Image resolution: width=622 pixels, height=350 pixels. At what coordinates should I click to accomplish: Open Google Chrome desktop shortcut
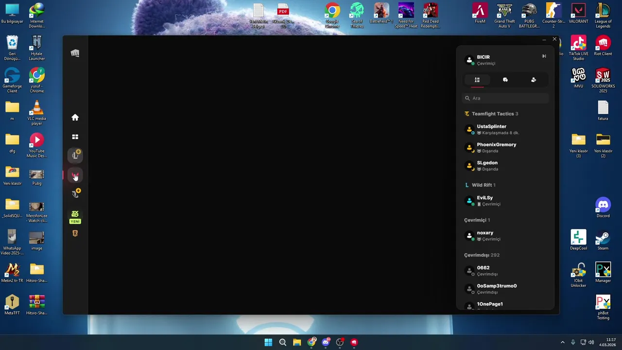(332, 16)
